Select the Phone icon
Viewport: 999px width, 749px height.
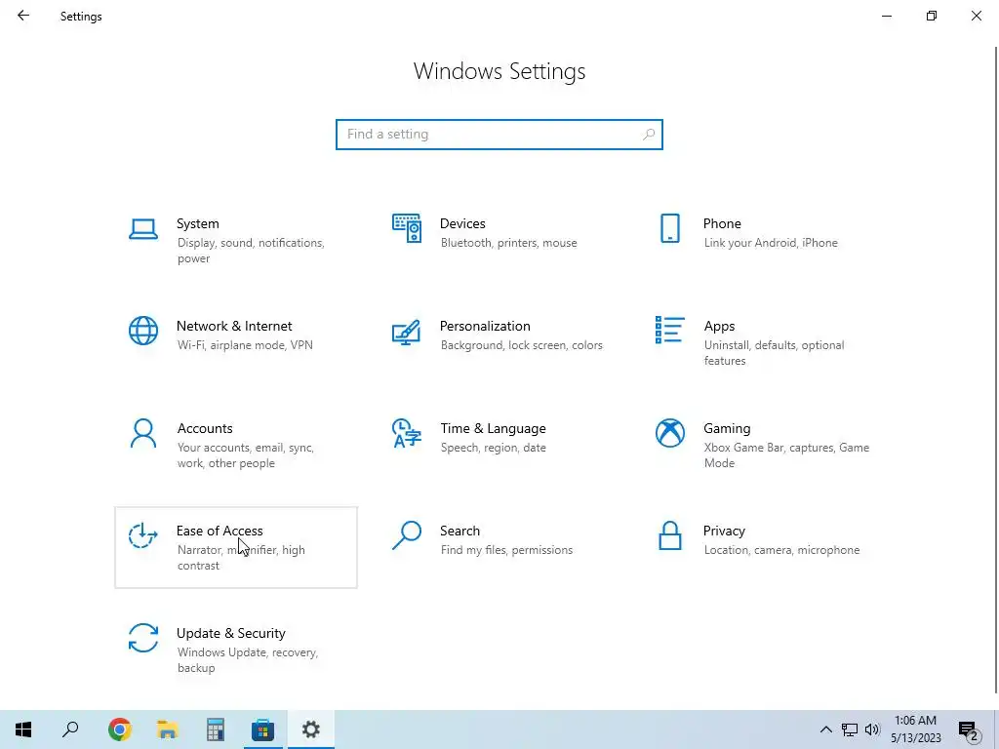[669, 228]
